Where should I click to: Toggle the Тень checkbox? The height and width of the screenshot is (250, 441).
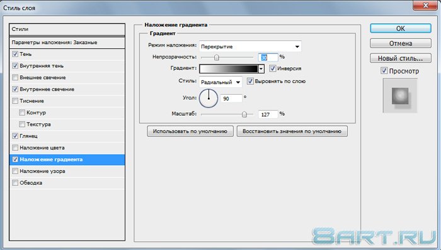[15, 54]
